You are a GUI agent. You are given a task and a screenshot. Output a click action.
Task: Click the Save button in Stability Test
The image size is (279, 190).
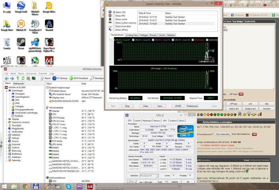[x=160, y=106]
